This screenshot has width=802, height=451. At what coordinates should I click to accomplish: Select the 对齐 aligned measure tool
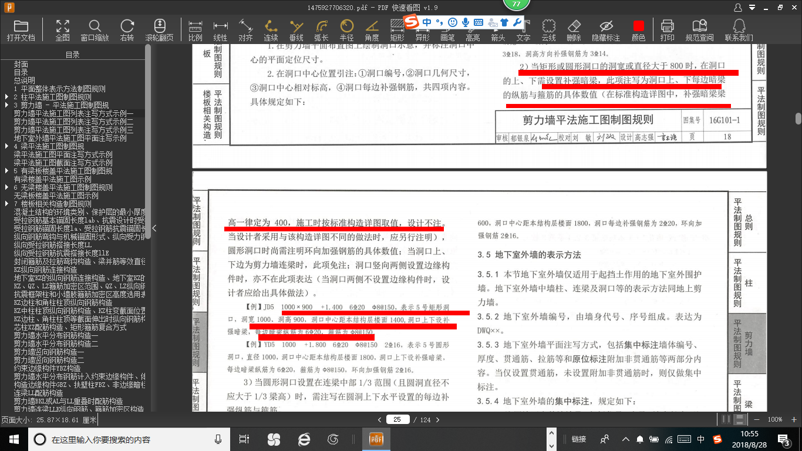click(245, 30)
